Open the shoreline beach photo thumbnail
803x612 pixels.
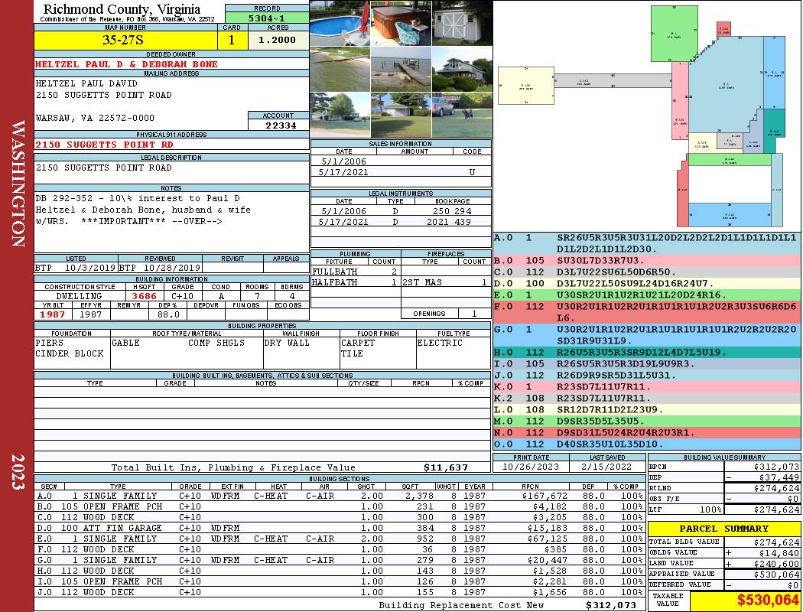[x=340, y=69]
